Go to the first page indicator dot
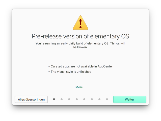This screenshot has height=121, width=161. click(54, 99)
